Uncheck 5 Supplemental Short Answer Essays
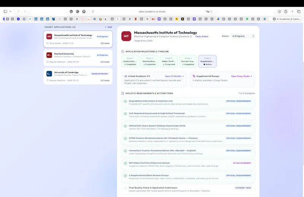The image size is (304, 197). (x=125, y=176)
